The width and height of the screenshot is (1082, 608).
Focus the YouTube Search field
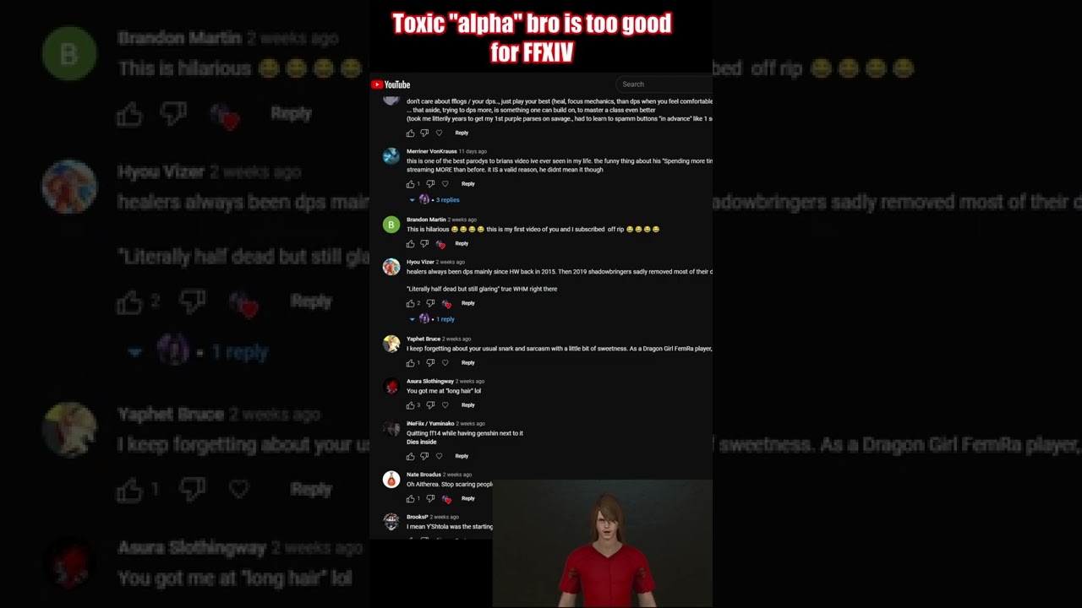pyautogui.click(x=665, y=84)
